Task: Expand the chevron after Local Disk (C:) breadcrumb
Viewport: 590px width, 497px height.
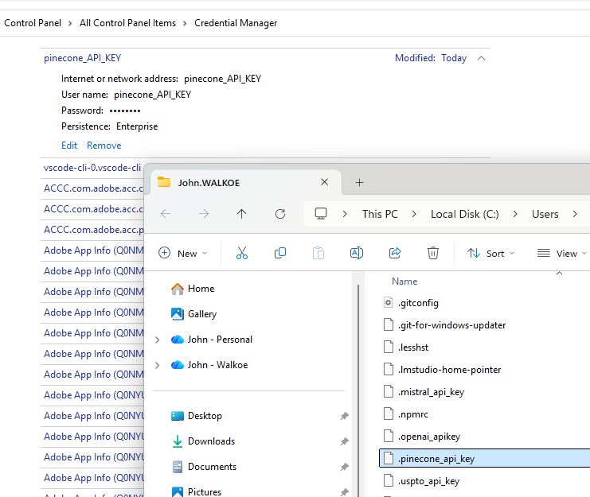Action: (515, 214)
